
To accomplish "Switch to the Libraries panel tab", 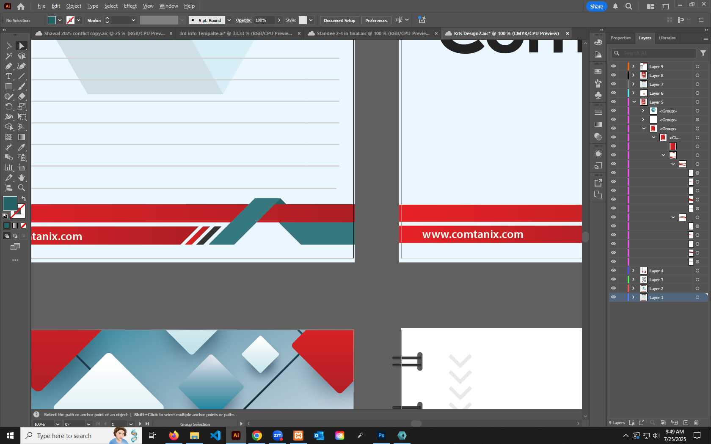I will click(667, 38).
